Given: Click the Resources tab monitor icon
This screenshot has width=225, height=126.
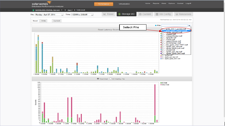Looking at the screenshot, I should click(x=177, y=14).
